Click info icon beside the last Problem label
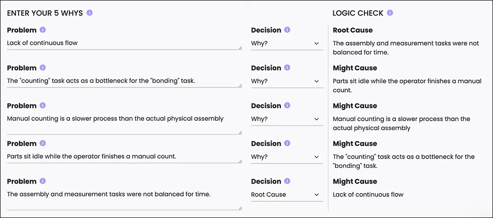Viewport: 493px width, 218px height. coord(43,181)
